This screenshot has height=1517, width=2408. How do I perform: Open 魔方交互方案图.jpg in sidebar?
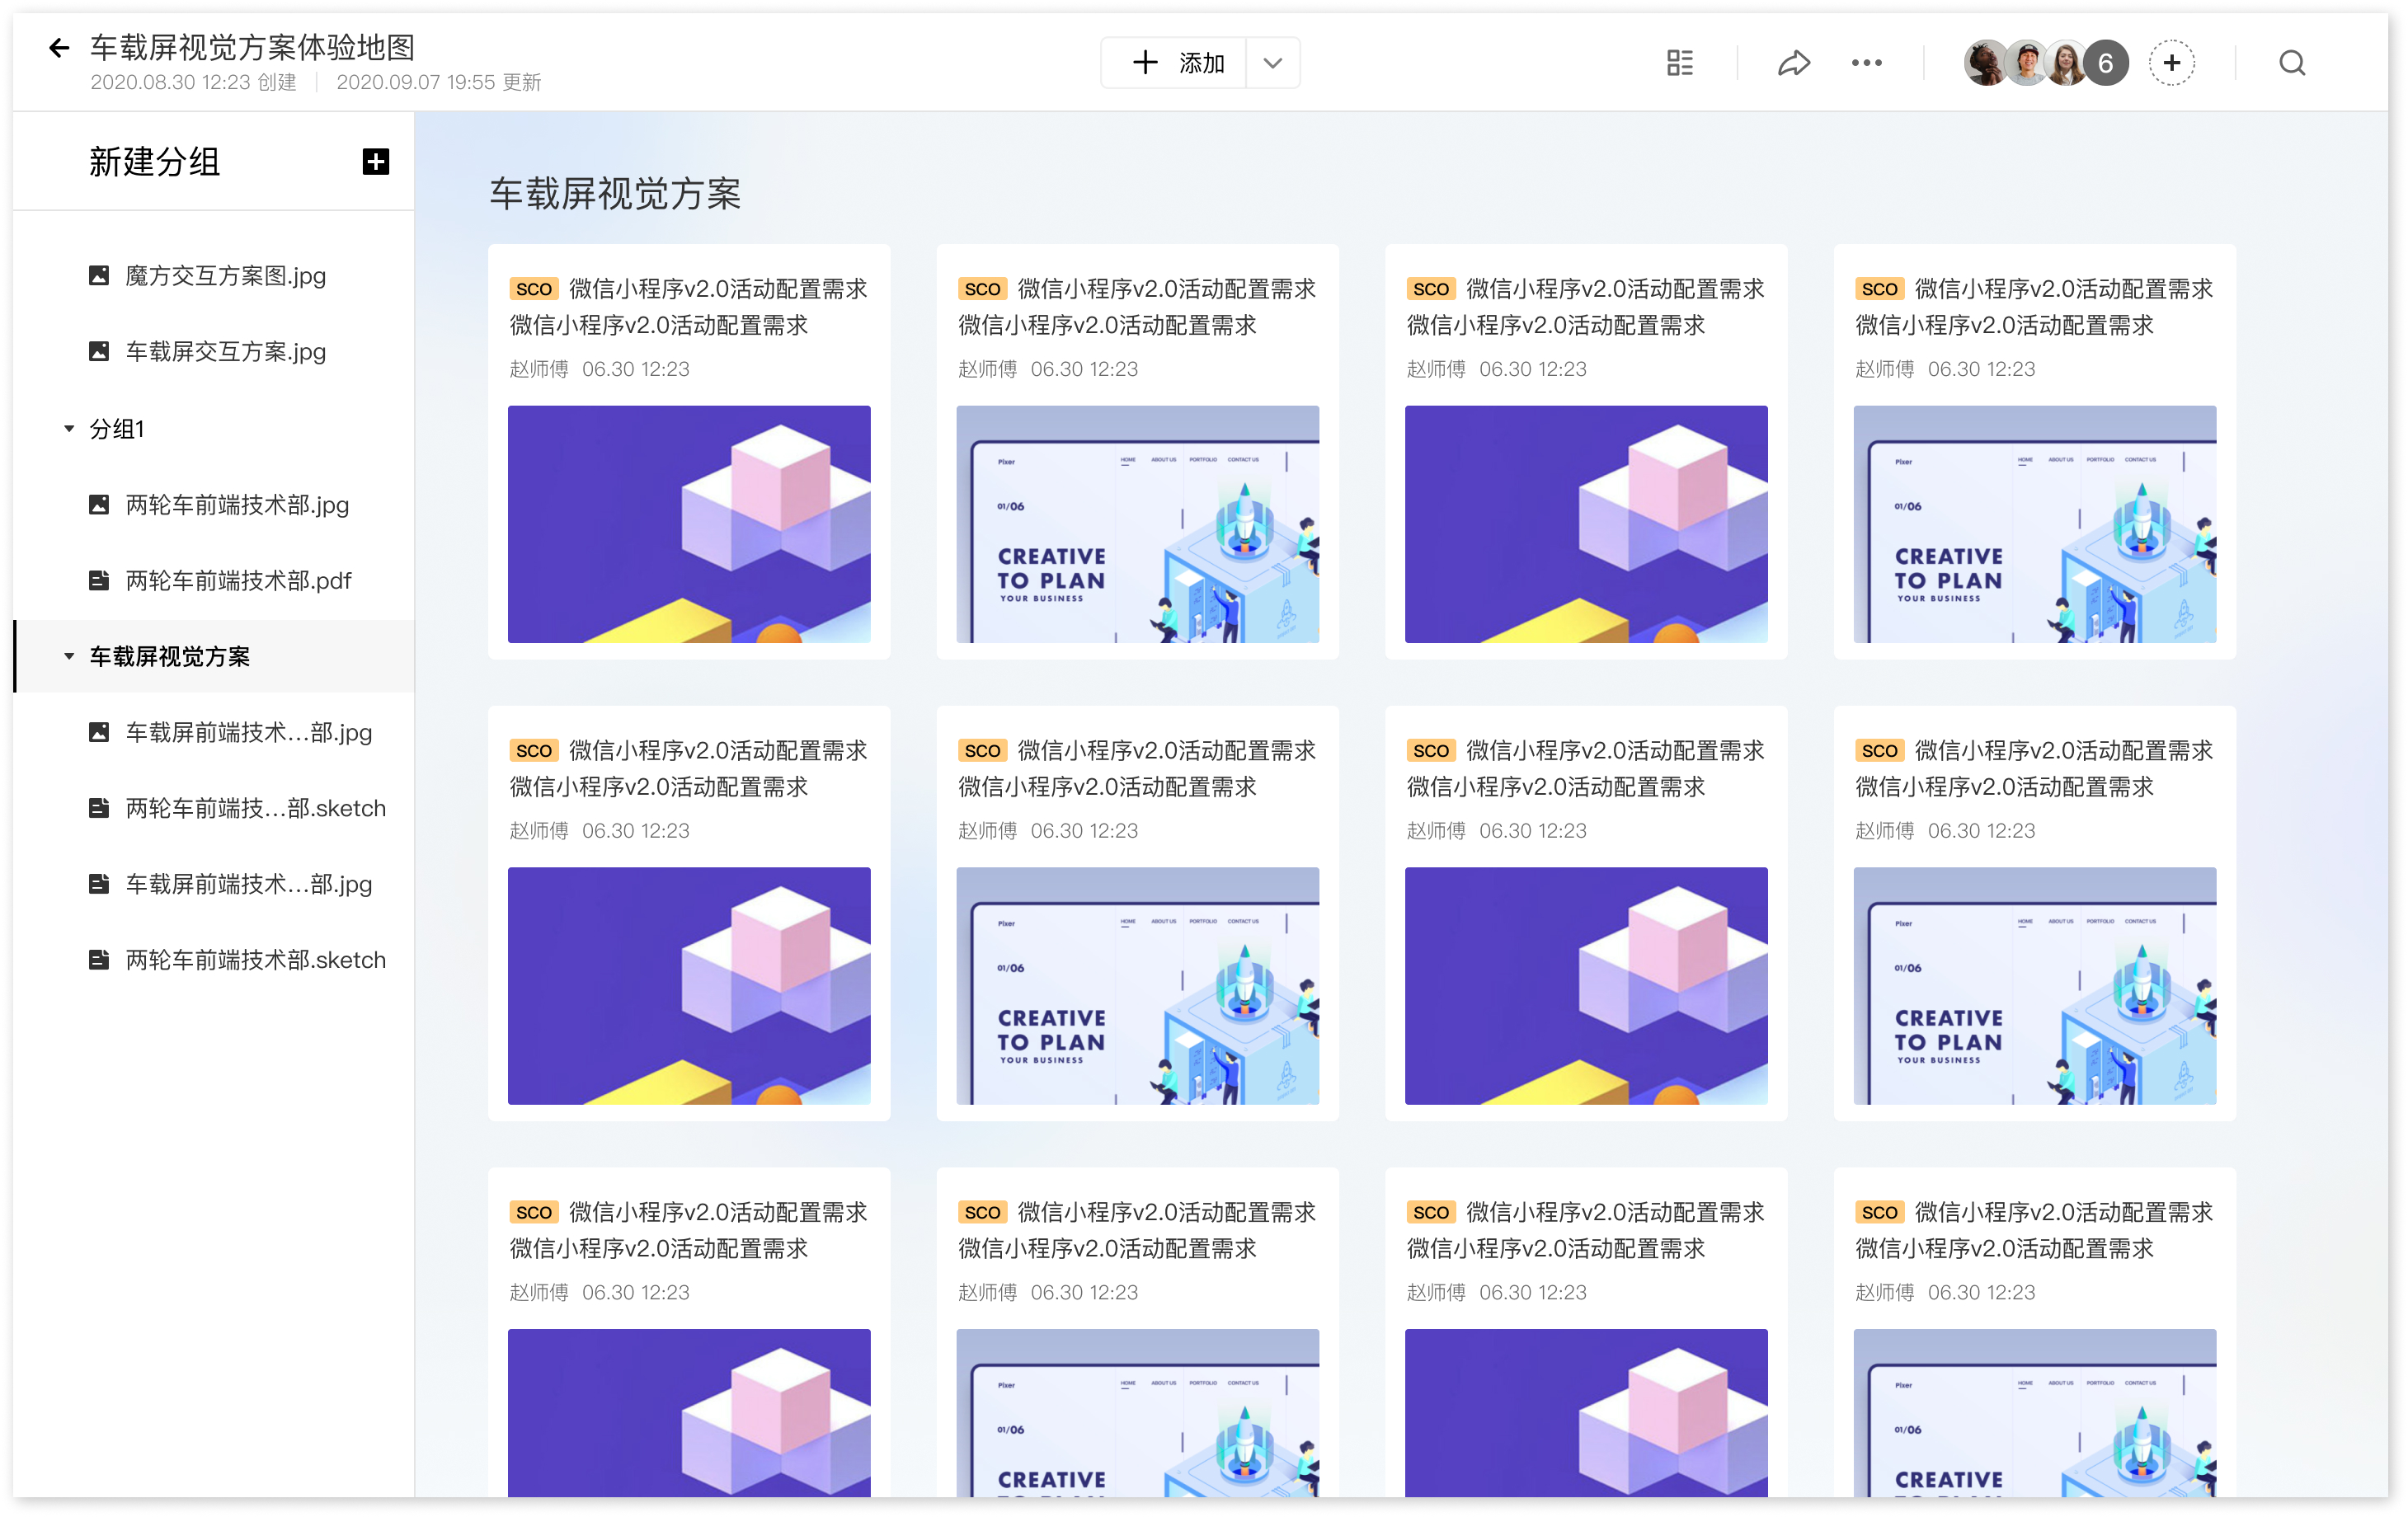click(225, 275)
